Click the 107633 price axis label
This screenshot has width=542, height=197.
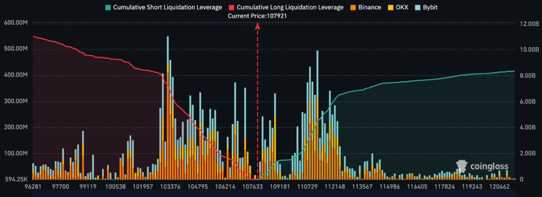pyautogui.click(x=252, y=186)
